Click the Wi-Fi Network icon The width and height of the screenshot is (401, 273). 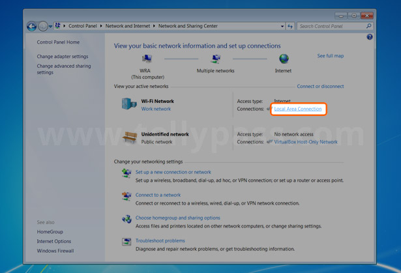[x=128, y=104]
